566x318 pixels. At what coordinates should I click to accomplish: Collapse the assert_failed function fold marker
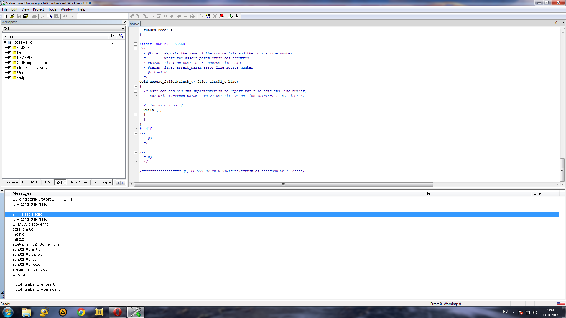136,86
